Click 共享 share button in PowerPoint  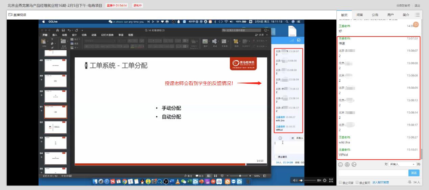pyautogui.click(x=260, y=35)
